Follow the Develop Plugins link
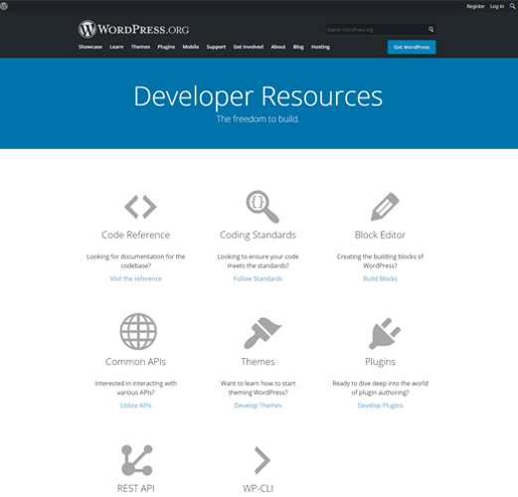518x497 pixels. click(x=380, y=406)
